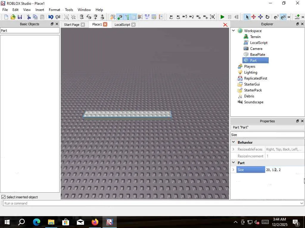Select StarterGui in the Explorer
The image size is (305, 228).
pos(252,84)
